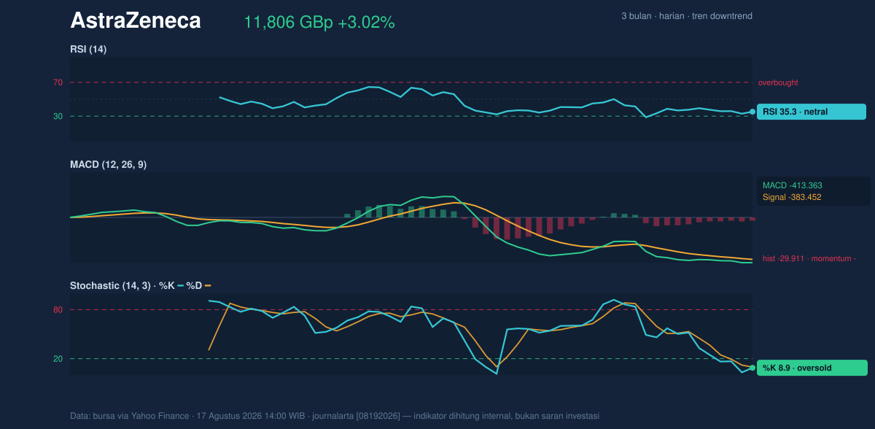Viewport: 875px width, 429px height.
Task: Click the '3 bulan · harian · tren downtrend' label
Action: (x=687, y=16)
